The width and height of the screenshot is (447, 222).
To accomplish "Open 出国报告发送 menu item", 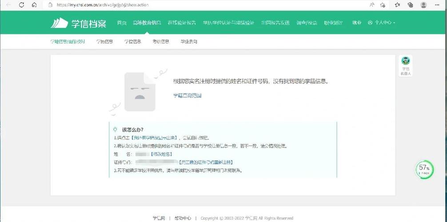I will 275,23.
